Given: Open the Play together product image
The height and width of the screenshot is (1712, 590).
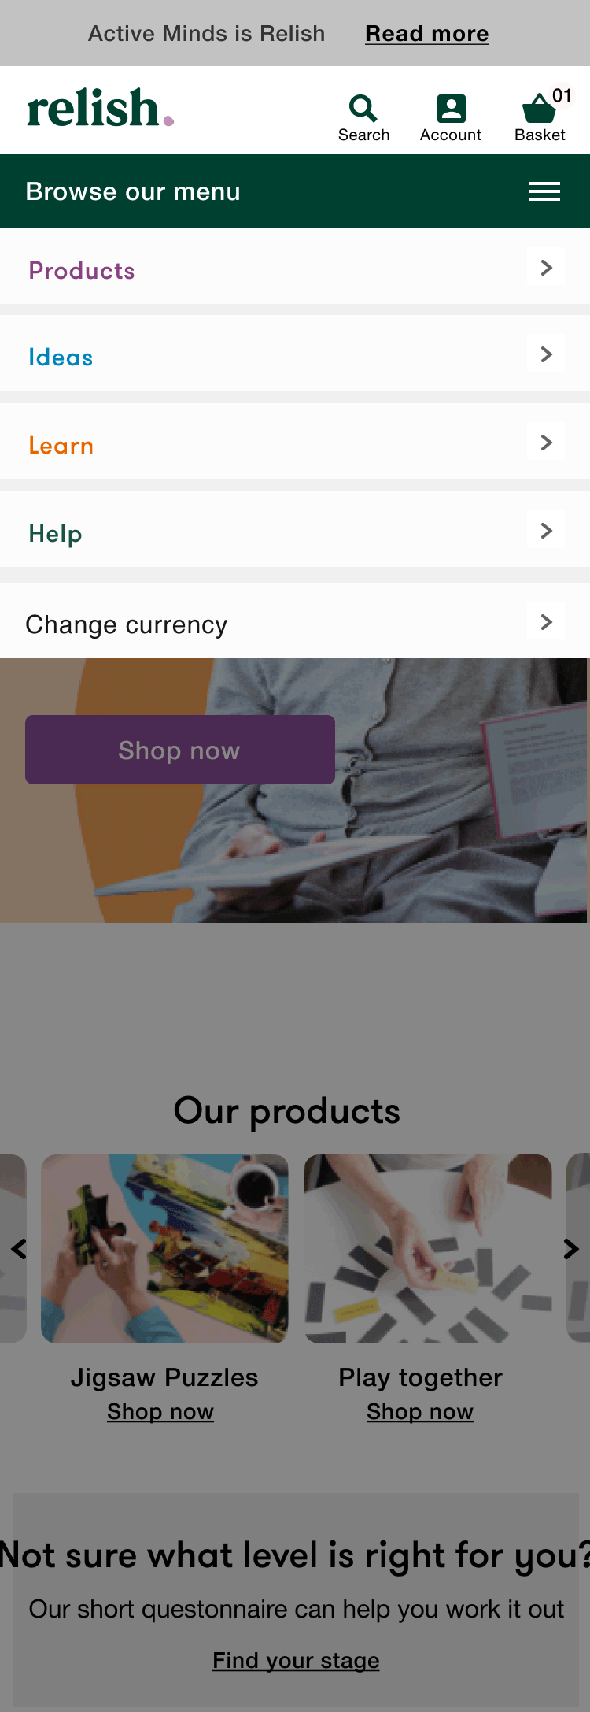Looking at the screenshot, I should click(428, 1249).
